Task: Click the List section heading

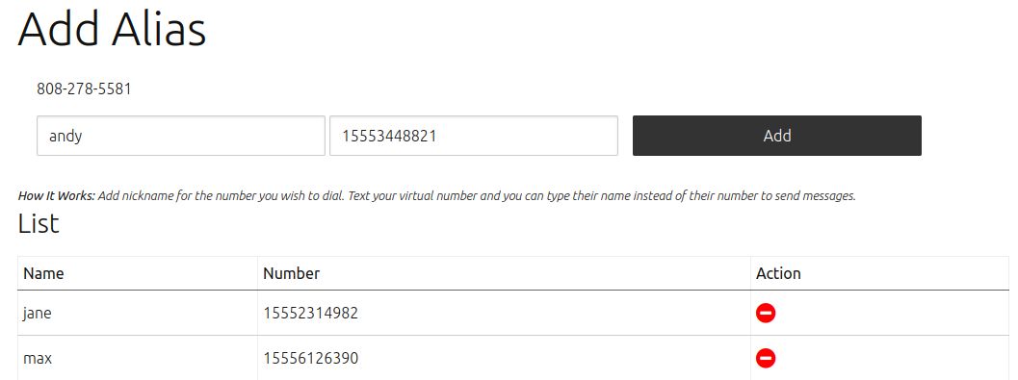Action: pos(39,223)
